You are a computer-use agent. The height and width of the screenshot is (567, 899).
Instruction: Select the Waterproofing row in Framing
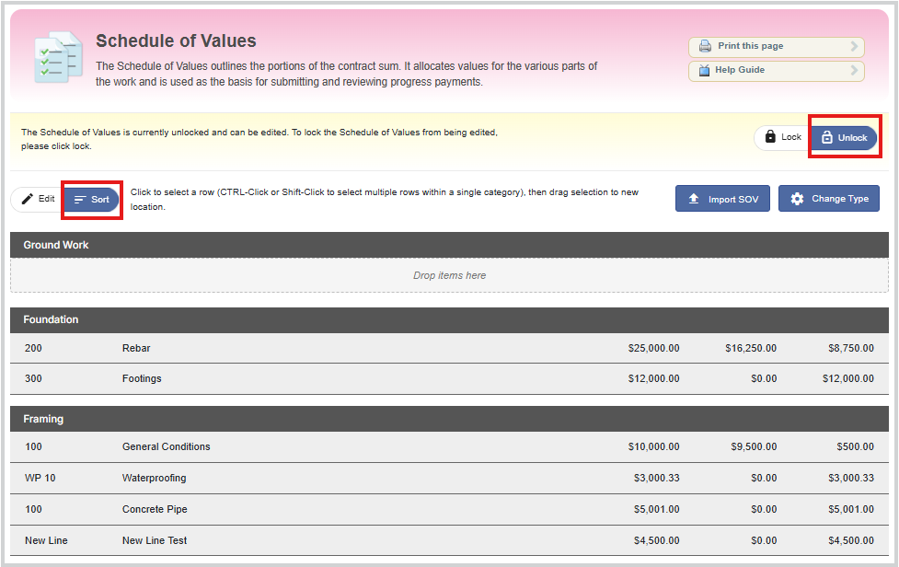tap(449, 478)
